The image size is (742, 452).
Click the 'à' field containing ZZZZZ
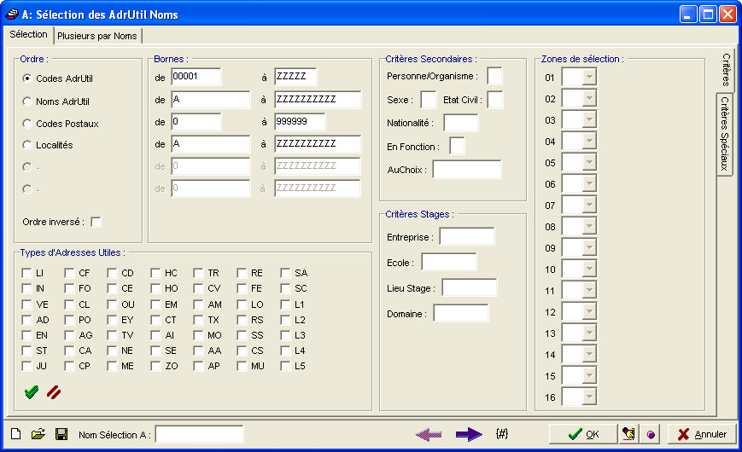295,76
